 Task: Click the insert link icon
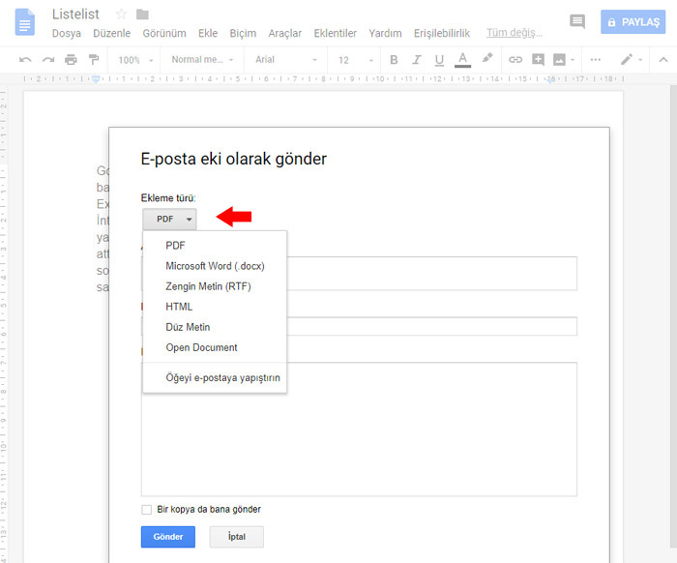[x=515, y=60]
